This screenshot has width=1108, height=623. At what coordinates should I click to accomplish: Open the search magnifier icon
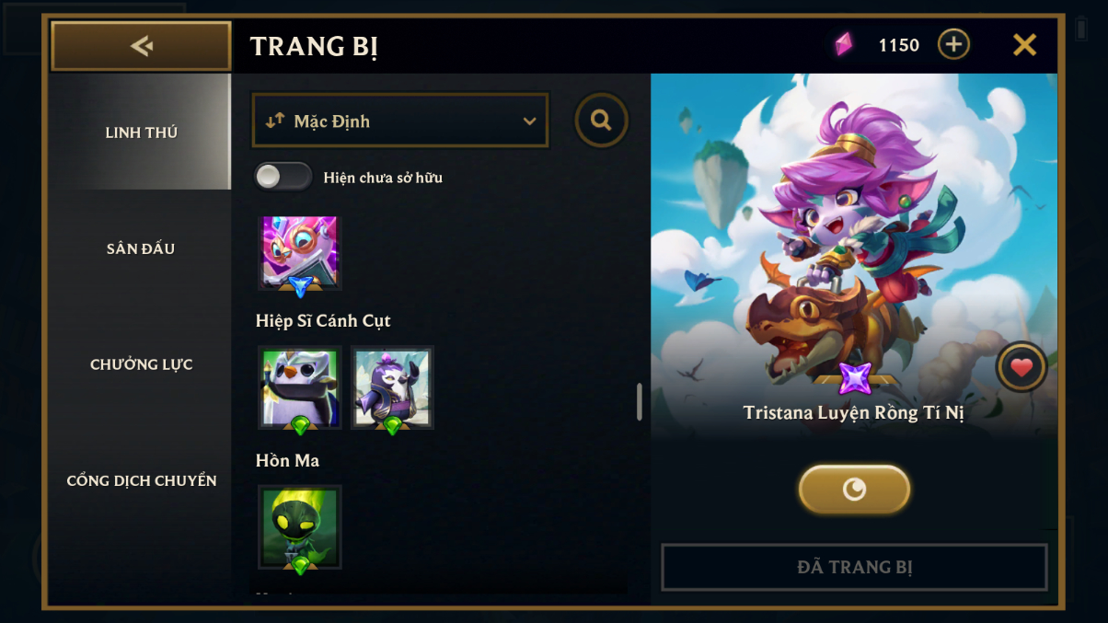tap(602, 121)
